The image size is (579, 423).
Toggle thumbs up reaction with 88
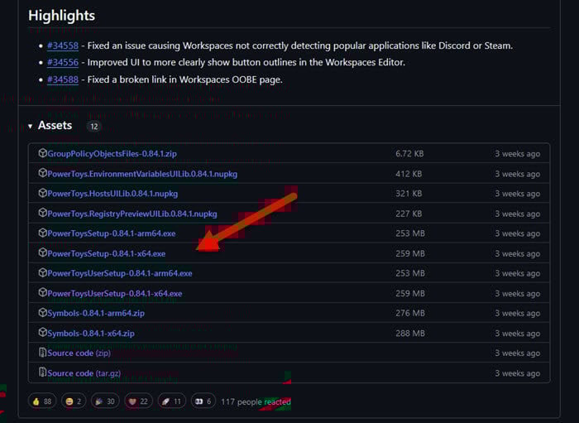[x=42, y=401]
